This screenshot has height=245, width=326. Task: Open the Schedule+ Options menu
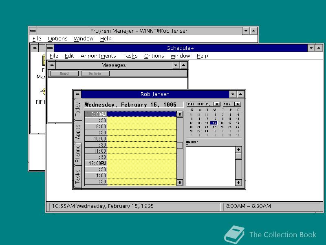coord(154,56)
